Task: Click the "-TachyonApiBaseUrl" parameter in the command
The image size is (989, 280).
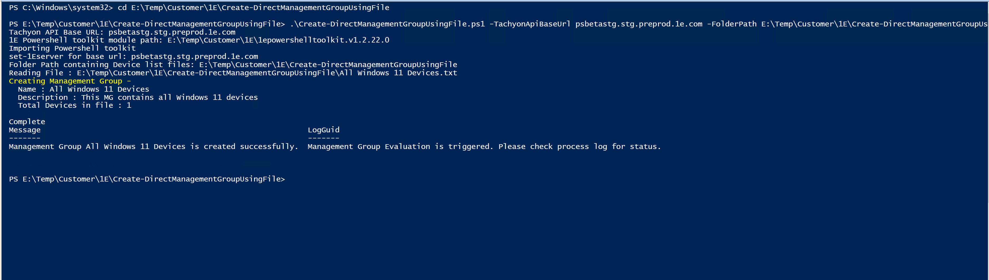Action: 530,24
